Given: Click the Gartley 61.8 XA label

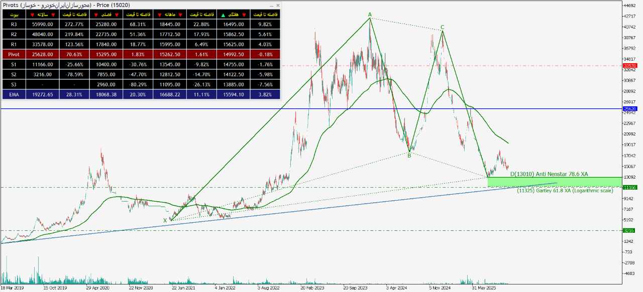Looking at the screenshot, I should click(x=565, y=191).
